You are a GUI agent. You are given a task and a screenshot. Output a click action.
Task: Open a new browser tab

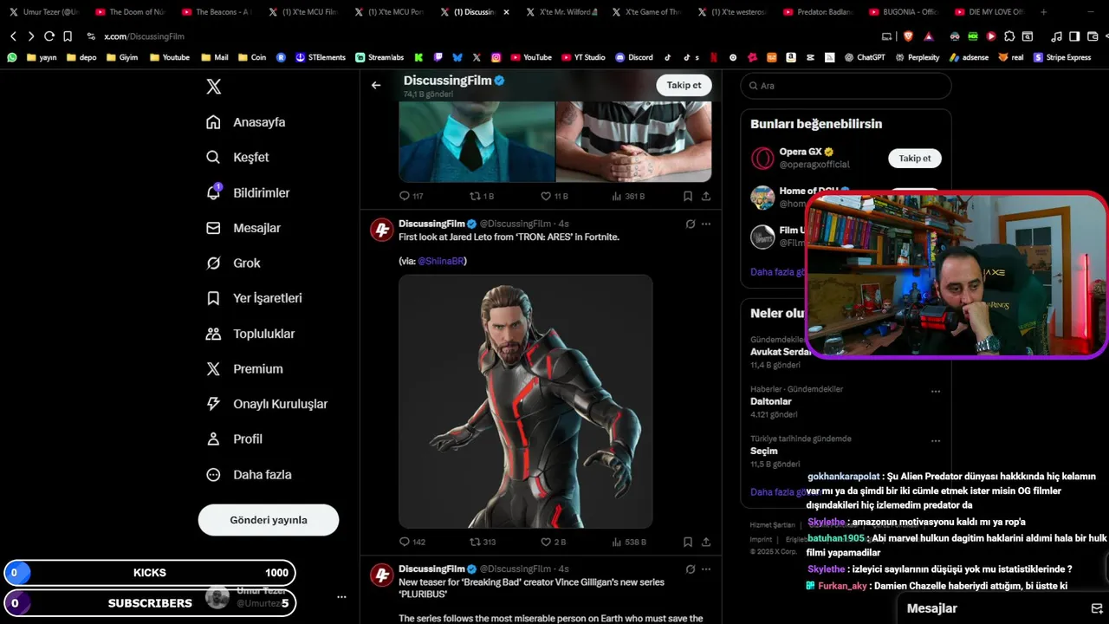click(1043, 12)
